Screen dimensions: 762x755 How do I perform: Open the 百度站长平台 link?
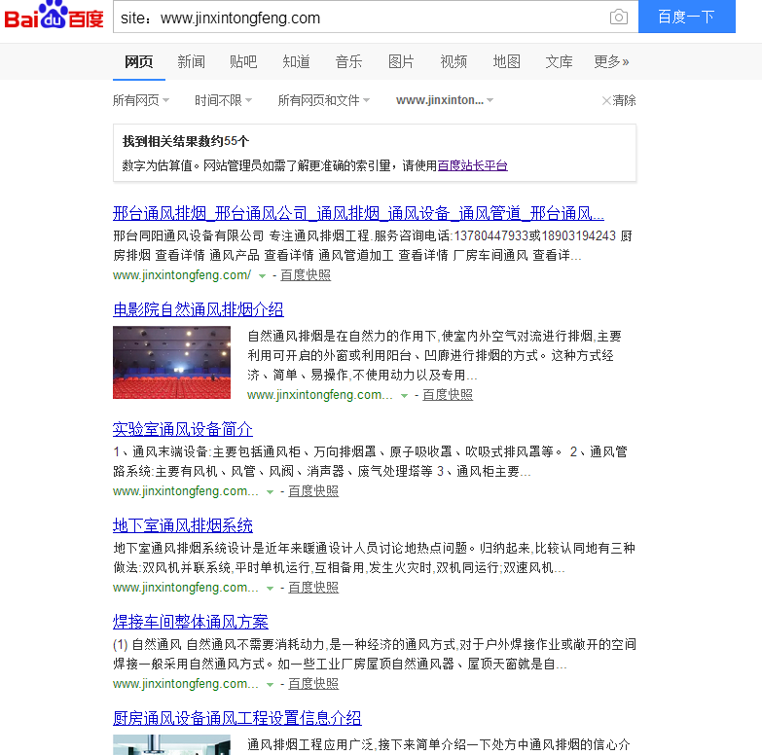pyautogui.click(x=472, y=165)
